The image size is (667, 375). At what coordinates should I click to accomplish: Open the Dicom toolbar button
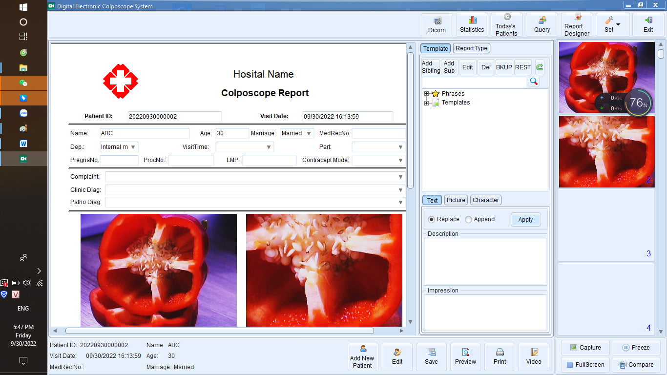pos(437,25)
